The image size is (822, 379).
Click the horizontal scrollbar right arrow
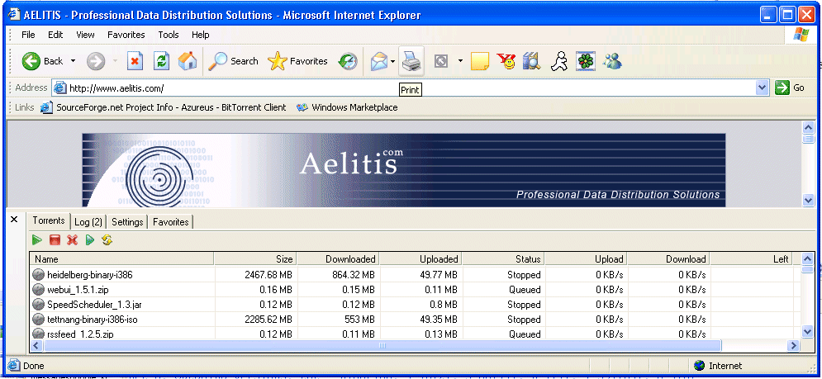[794, 345]
